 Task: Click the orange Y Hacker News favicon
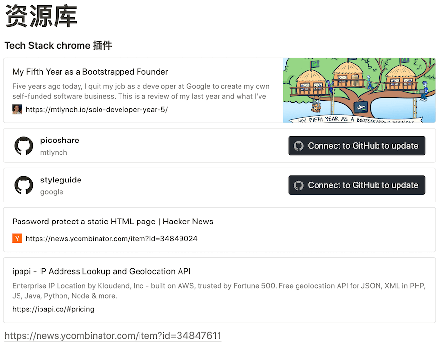[17, 239]
